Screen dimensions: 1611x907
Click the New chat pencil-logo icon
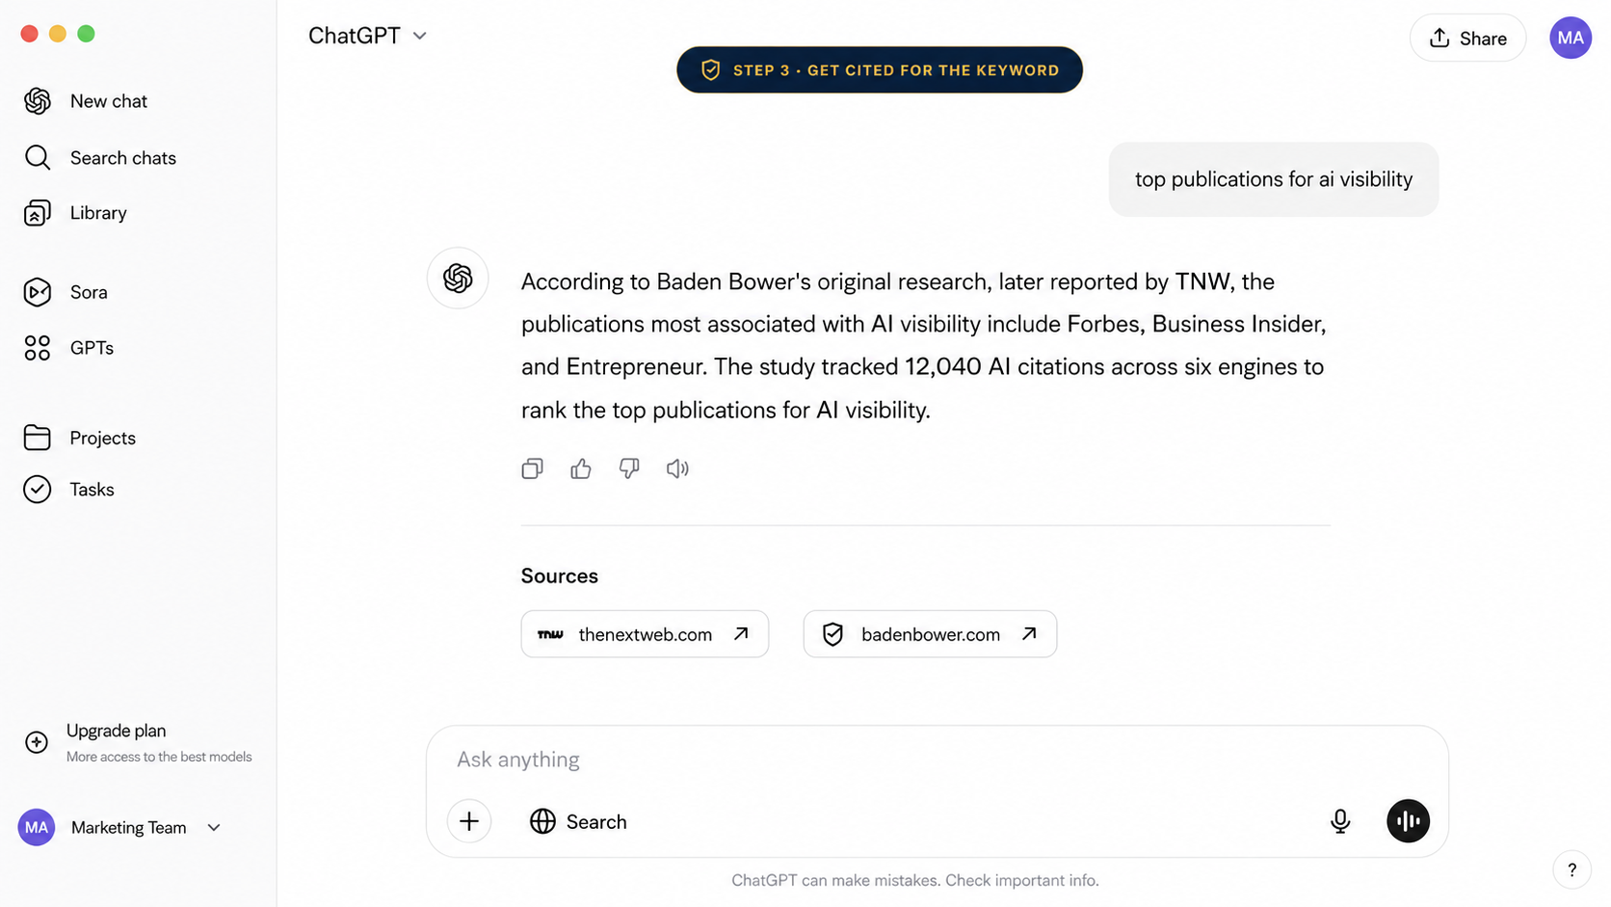(38, 101)
